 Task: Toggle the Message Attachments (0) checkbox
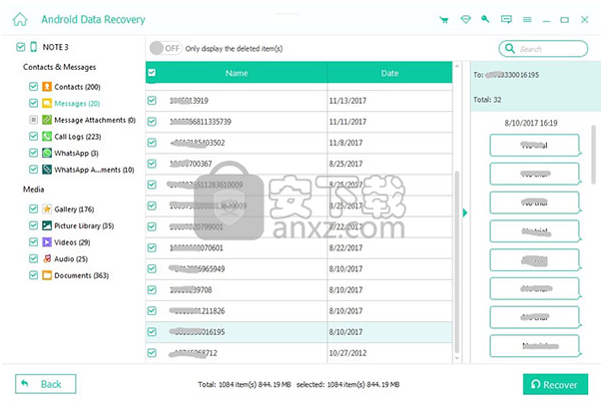(x=34, y=120)
